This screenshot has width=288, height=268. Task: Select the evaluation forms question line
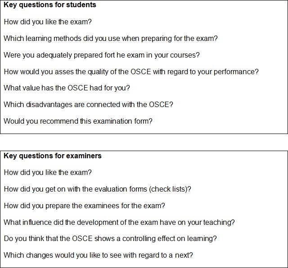click(97, 189)
